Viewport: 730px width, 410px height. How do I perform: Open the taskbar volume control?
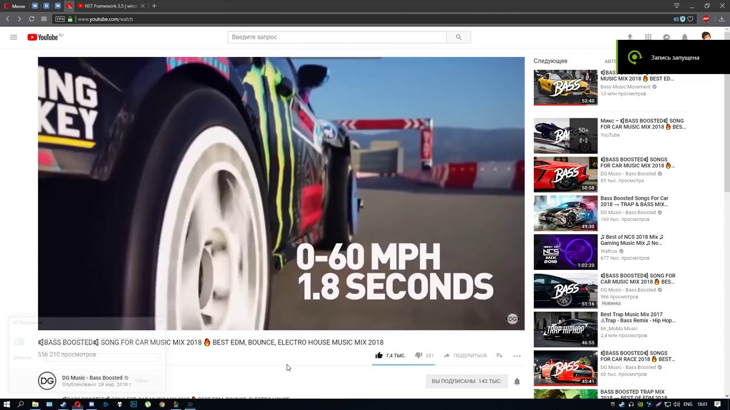tap(676, 404)
